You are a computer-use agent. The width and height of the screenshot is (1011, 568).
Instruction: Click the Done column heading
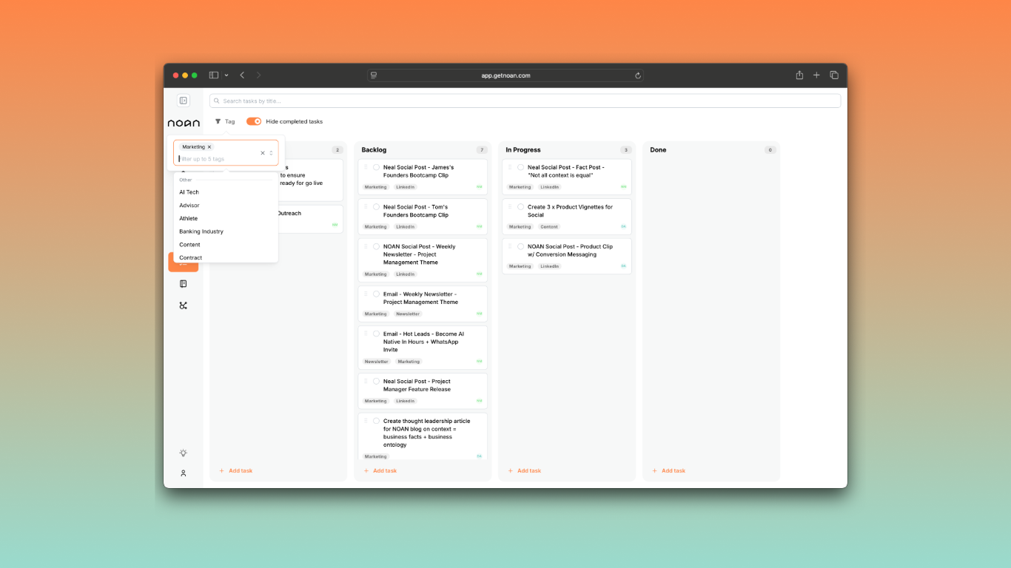click(658, 150)
